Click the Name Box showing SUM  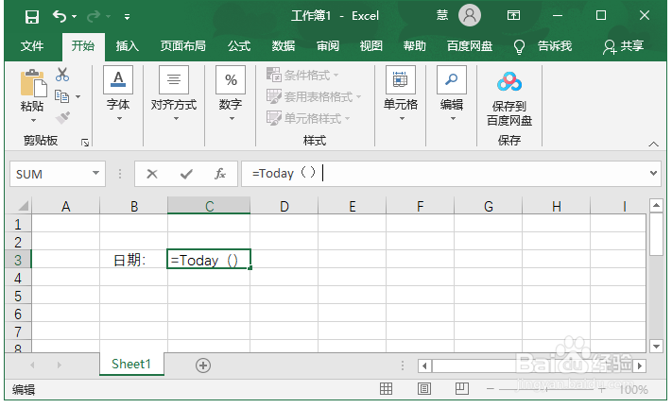tap(51, 174)
